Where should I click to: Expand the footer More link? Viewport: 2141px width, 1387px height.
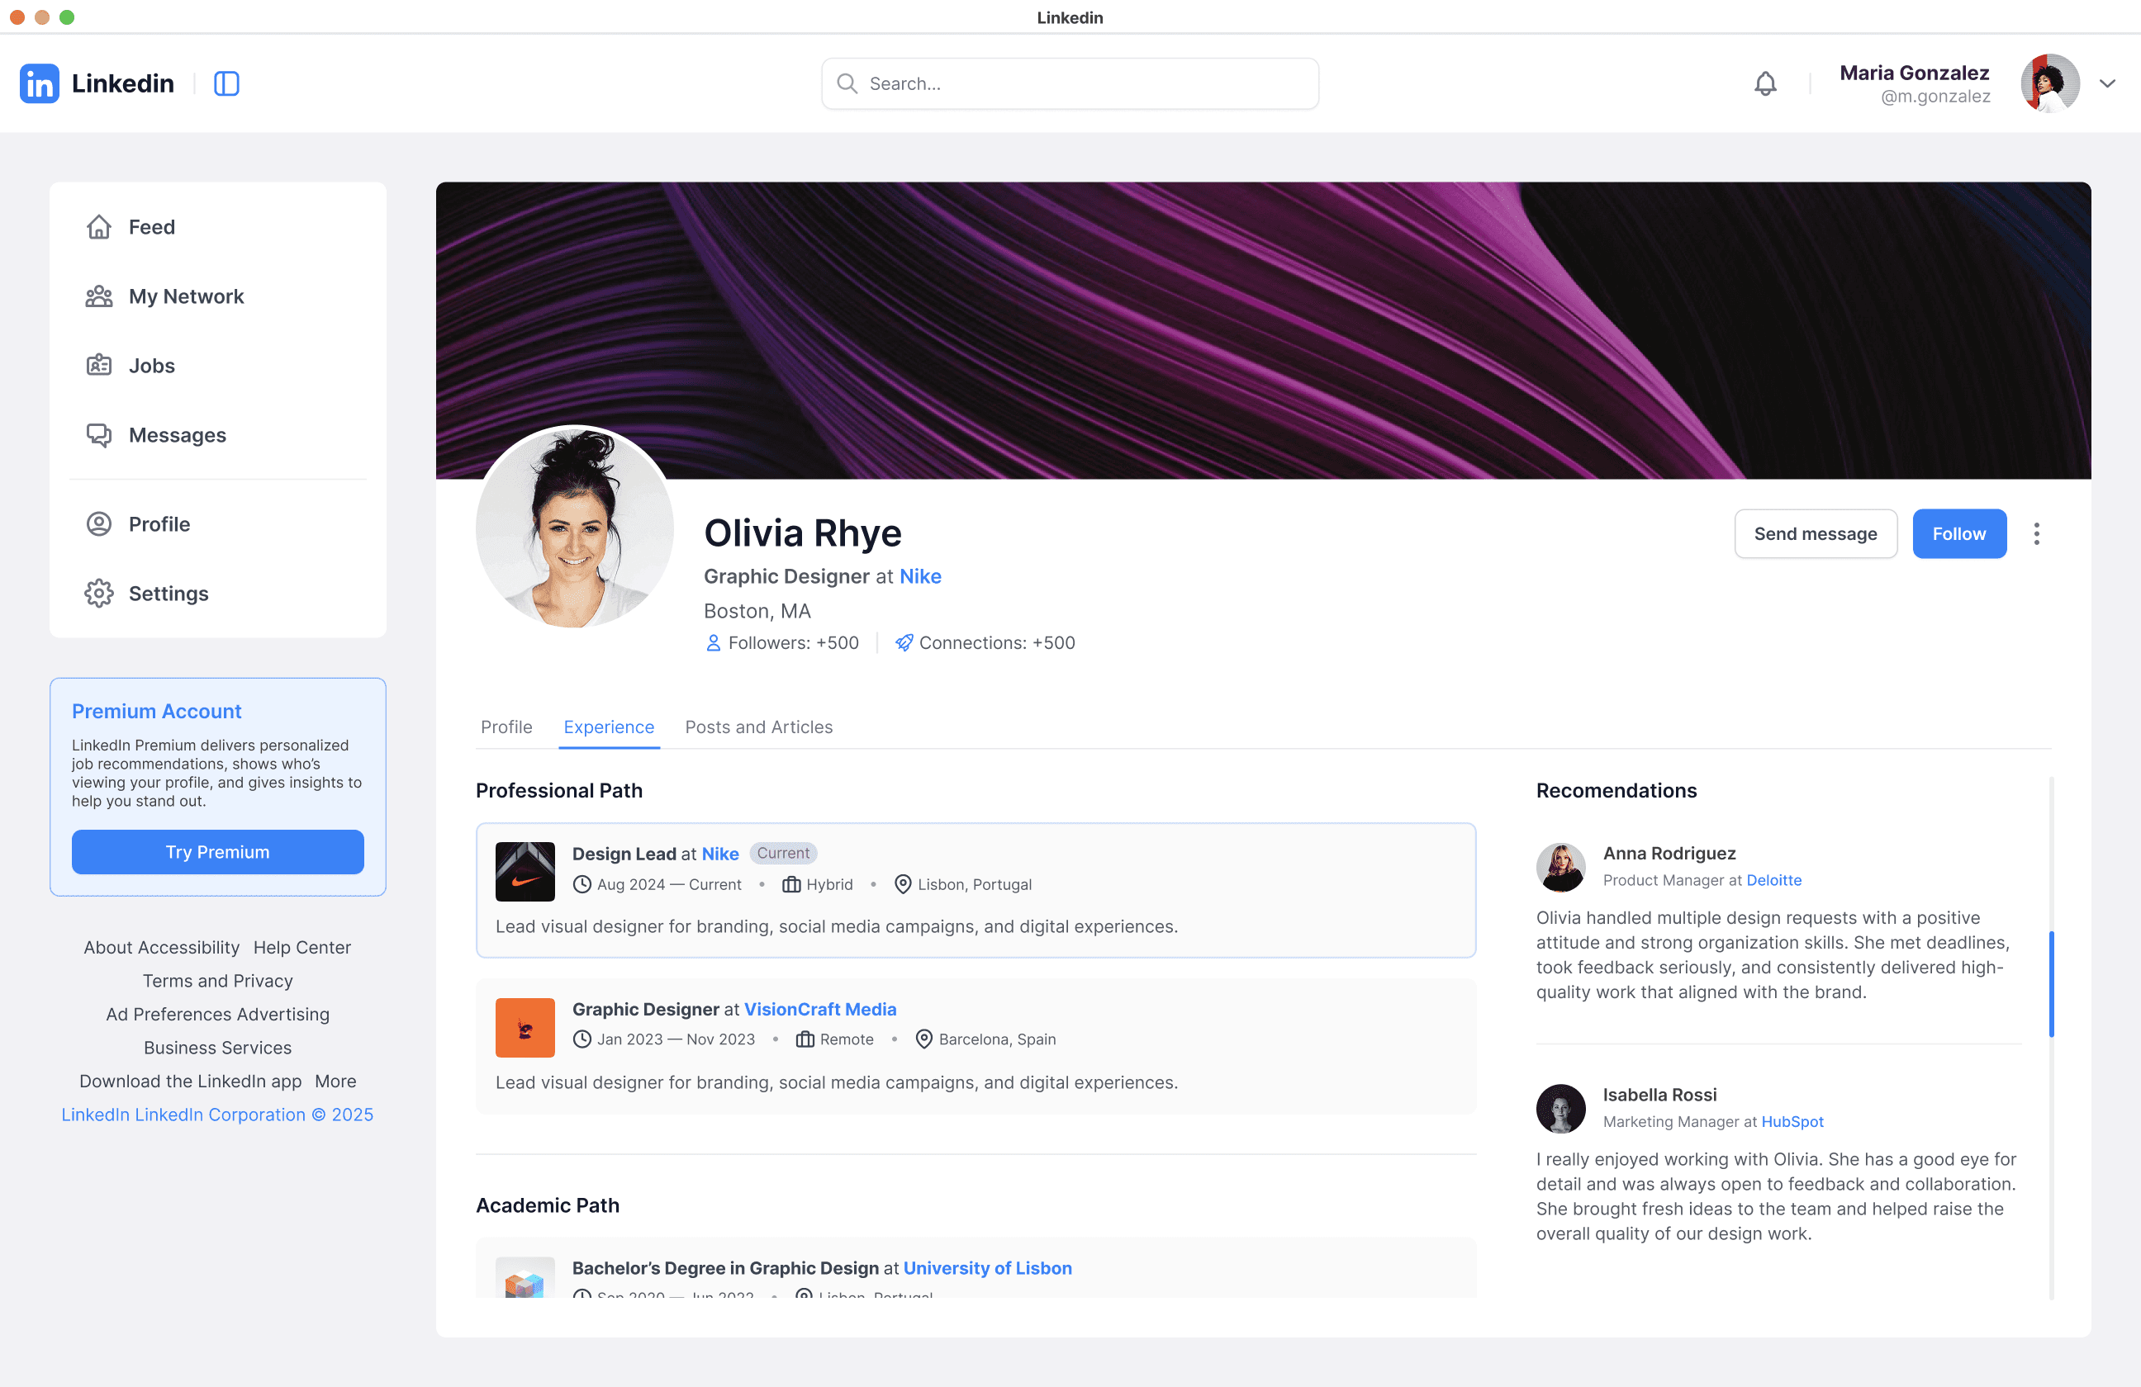pos(335,1082)
